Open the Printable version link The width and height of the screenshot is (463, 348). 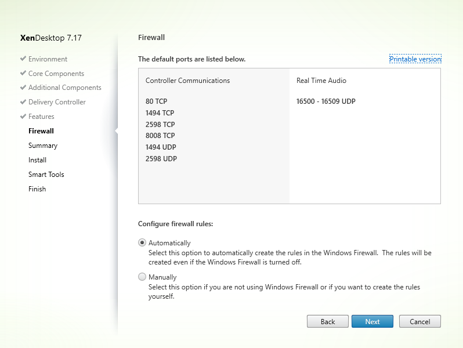(415, 59)
